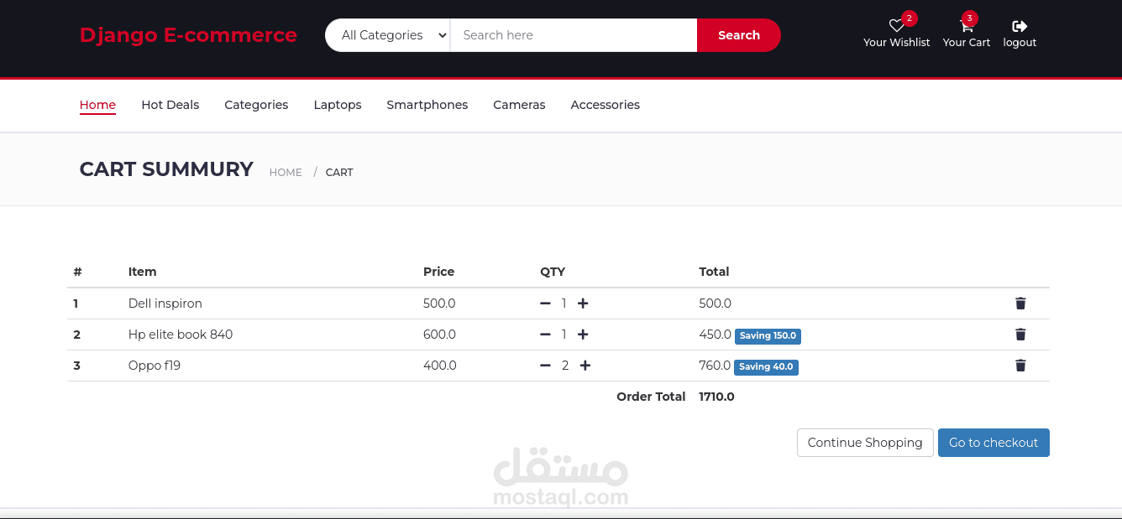Click the HOME breadcrumb link

tap(286, 172)
